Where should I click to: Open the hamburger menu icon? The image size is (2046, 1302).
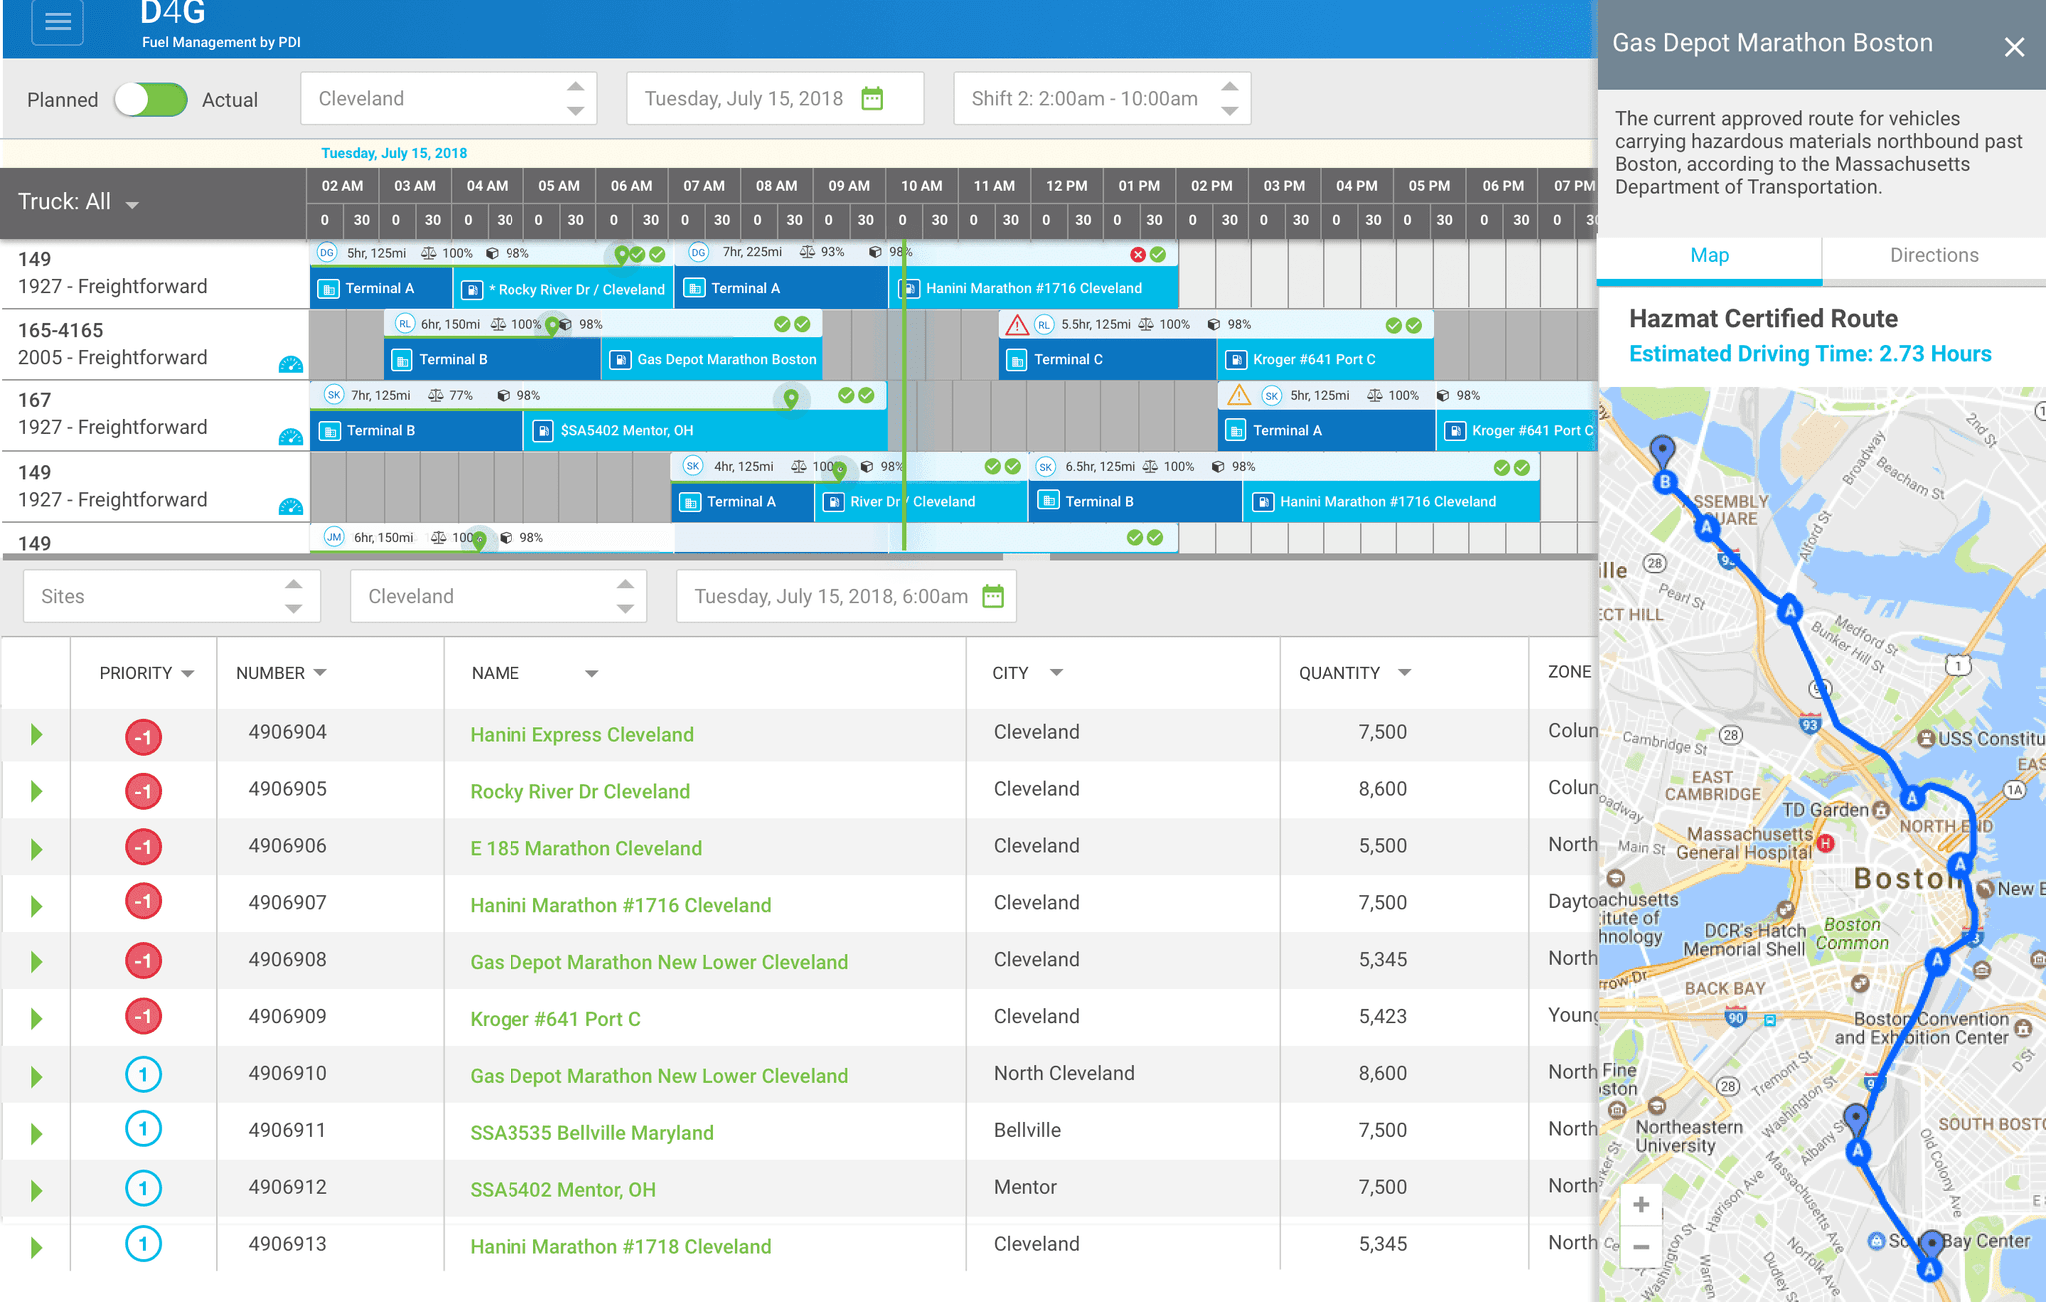58,22
